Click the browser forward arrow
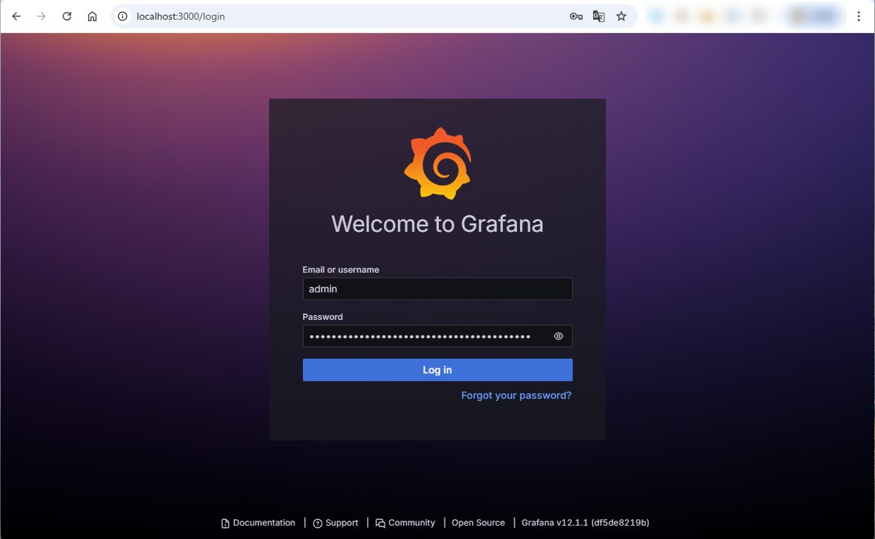The image size is (875, 539). (42, 16)
